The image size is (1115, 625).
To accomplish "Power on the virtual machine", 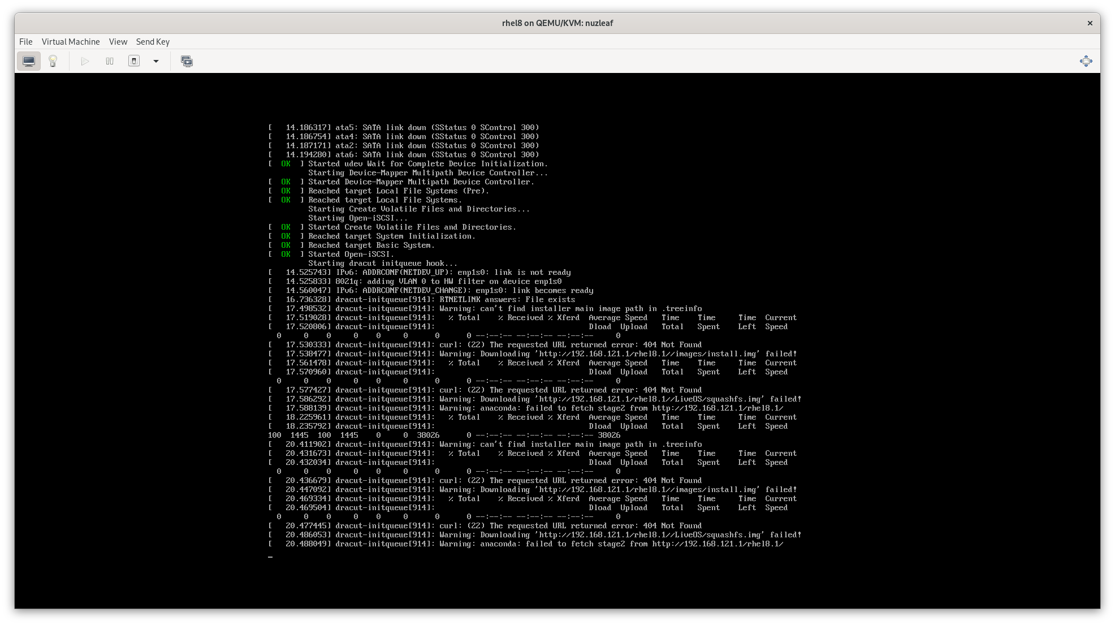I will click(85, 61).
